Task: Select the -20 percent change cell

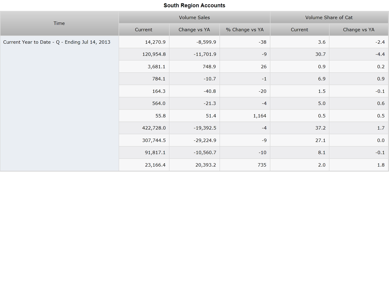Action: point(245,91)
